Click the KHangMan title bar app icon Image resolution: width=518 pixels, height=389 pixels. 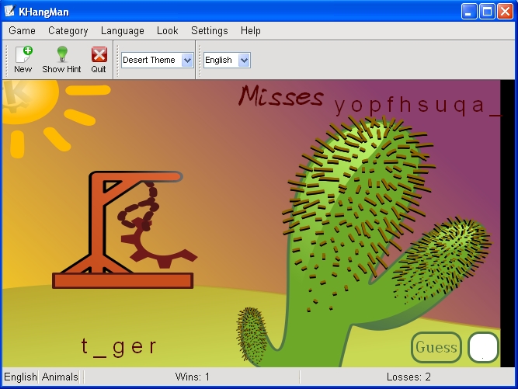pos(10,11)
